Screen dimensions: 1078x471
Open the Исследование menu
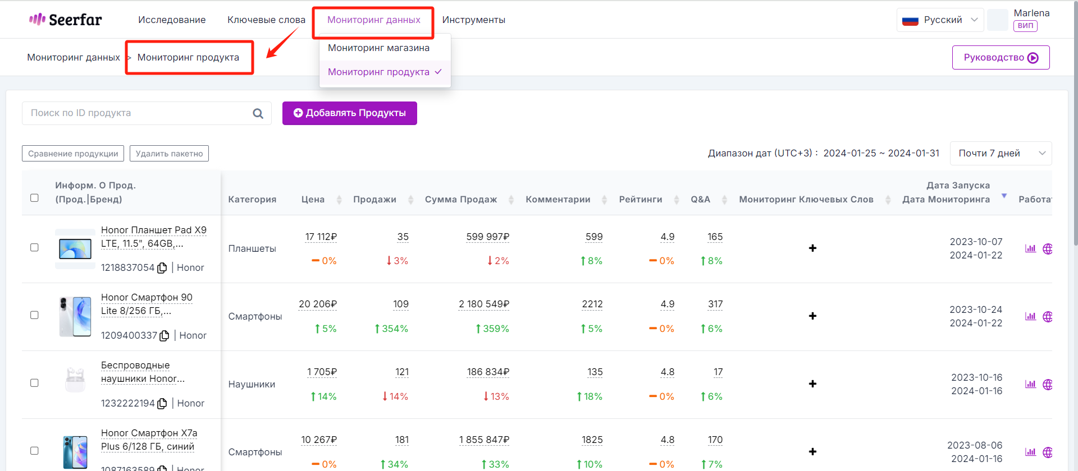[x=172, y=20]
